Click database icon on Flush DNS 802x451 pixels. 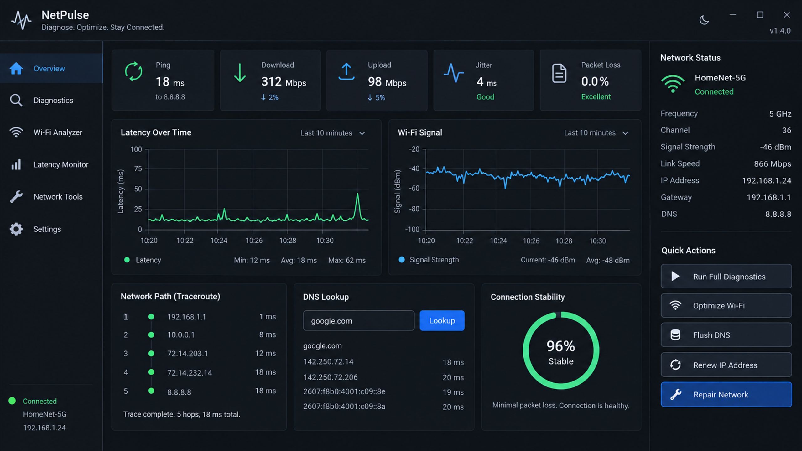click(x=675, y=335)
